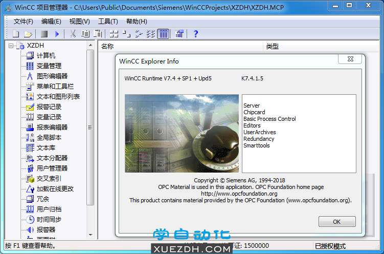Viewport: 384px width, 254px height.
Task: Click Smarttools in the components list
Action: [256, 145]
